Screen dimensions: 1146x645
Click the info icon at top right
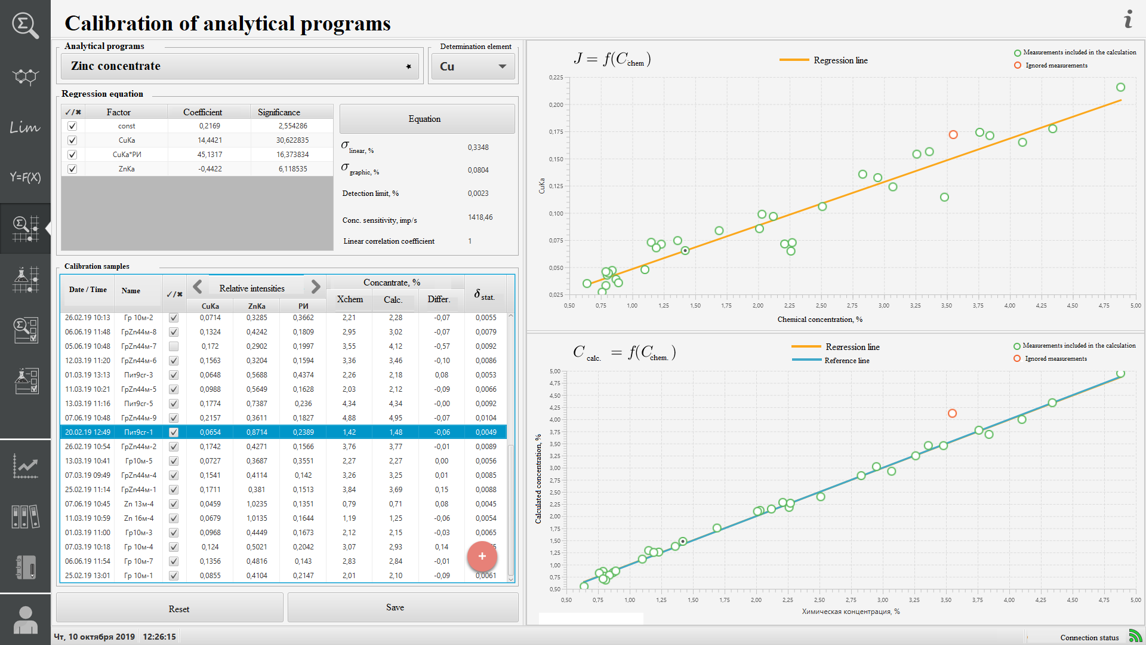[1127, 20]
